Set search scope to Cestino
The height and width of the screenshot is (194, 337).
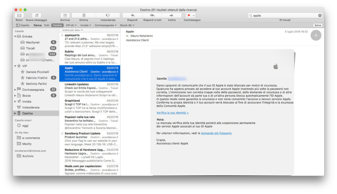[x=57, y=25]
